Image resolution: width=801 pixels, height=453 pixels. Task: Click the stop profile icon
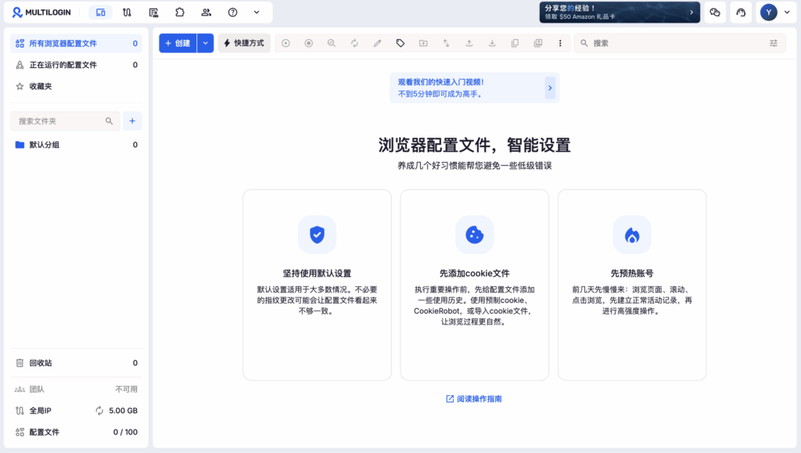coord(308,43)
